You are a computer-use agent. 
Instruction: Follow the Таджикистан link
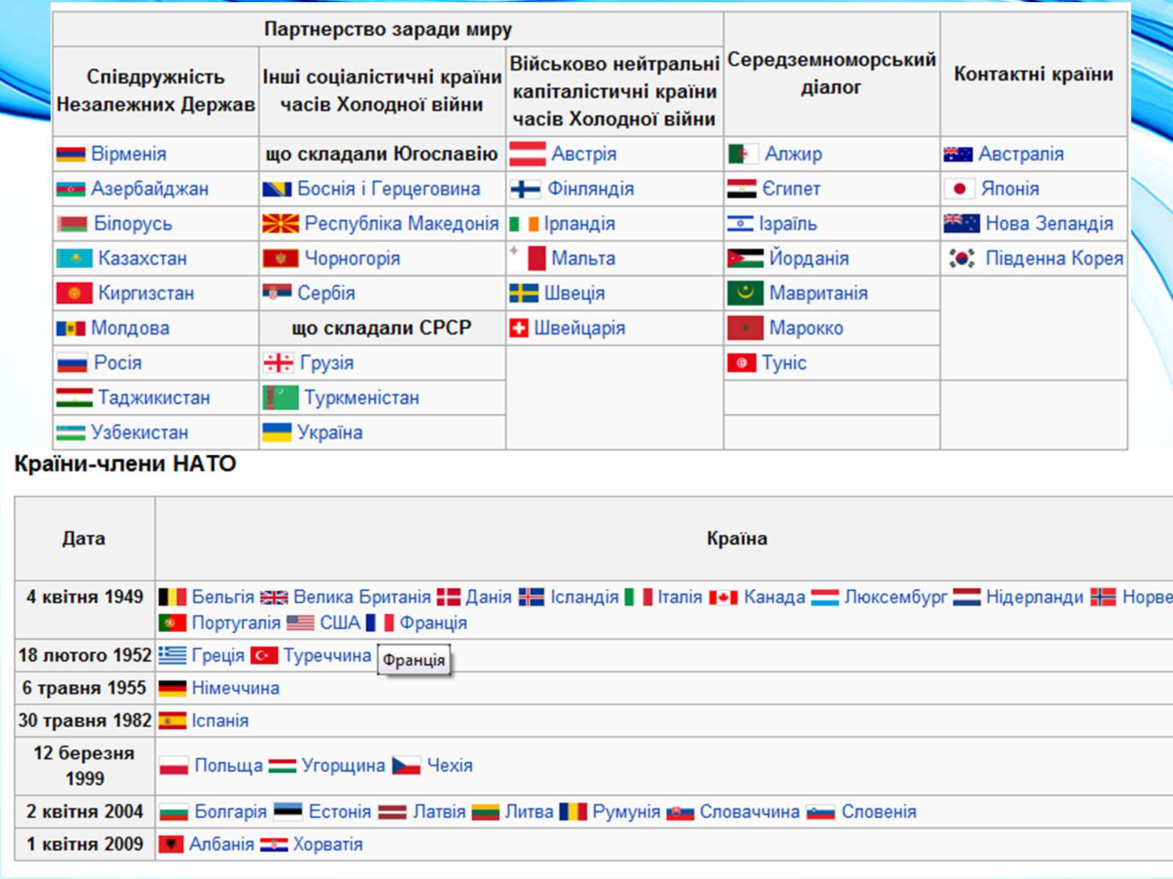tap(154, 398)
